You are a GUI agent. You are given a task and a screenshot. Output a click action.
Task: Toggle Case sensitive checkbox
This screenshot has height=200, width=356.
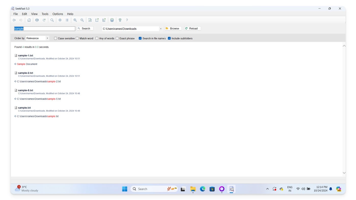55,38
